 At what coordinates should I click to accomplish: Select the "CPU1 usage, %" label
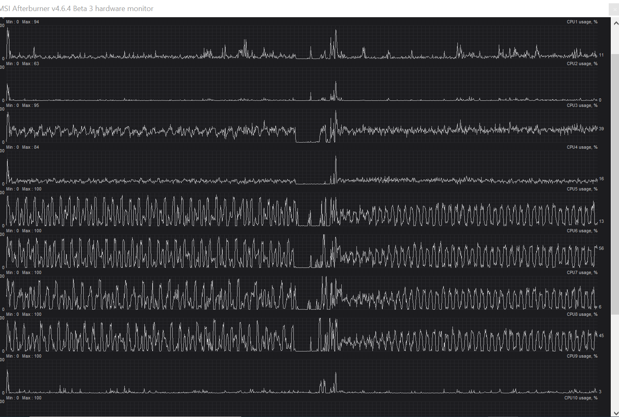(582, 22)
